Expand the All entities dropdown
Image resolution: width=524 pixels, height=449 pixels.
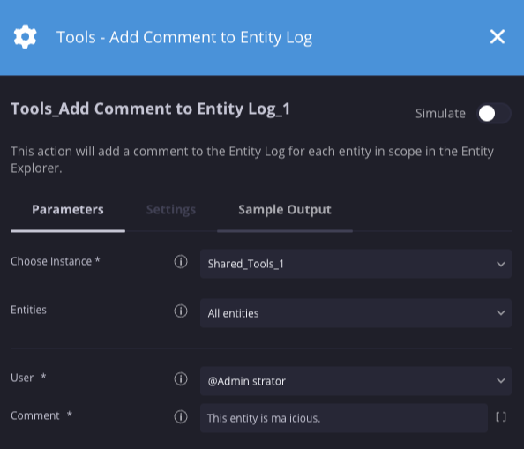[356, 313]
